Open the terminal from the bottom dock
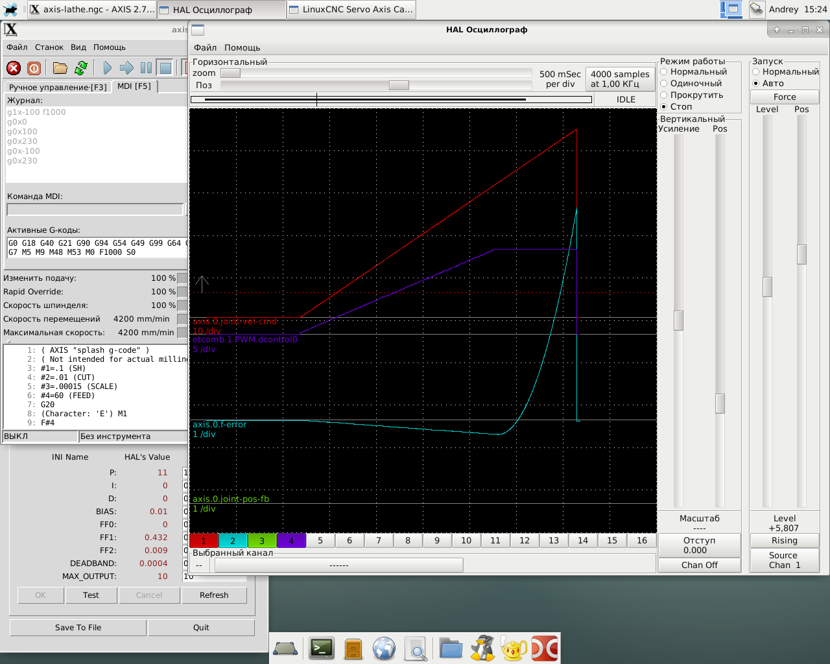 point(321,648)
